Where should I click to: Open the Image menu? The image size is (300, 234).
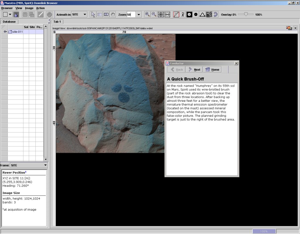tap(29, 8)
